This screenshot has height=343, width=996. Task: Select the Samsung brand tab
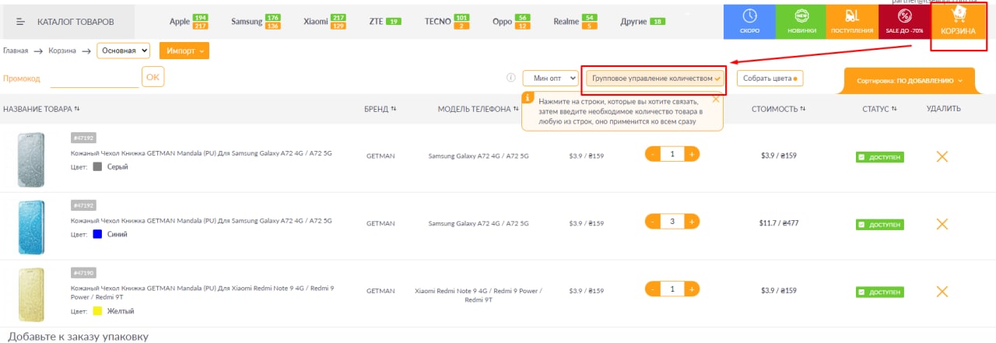(x=247, y=22)
